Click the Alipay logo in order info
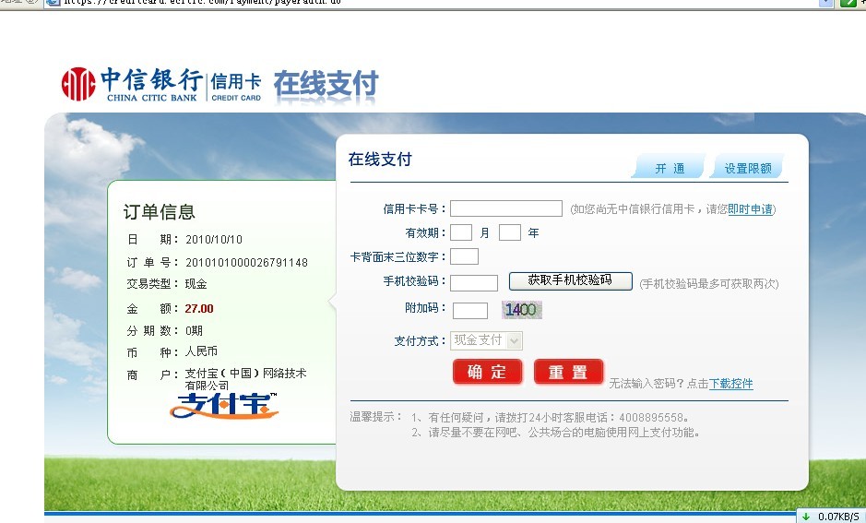 tap(224, 405)
